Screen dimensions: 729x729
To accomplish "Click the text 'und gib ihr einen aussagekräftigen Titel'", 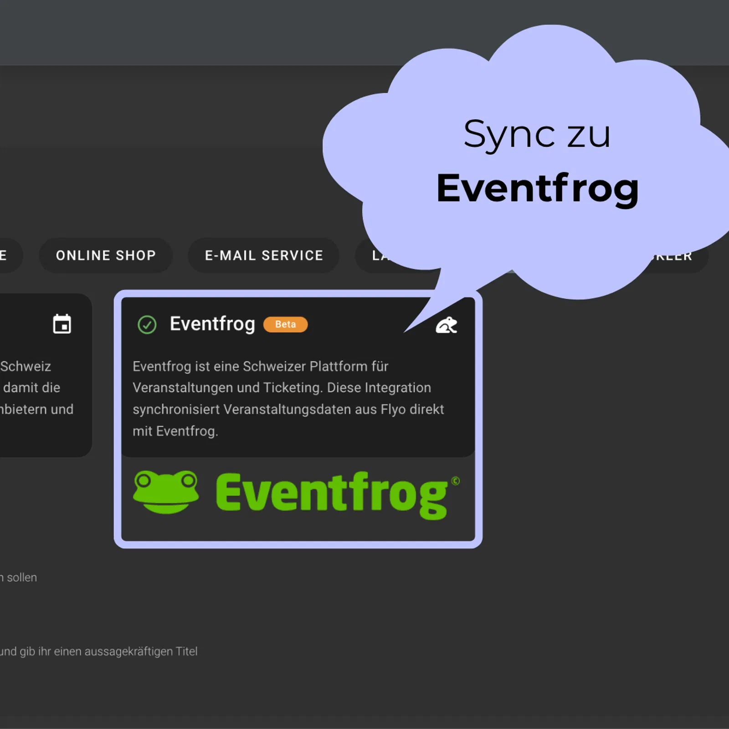I will (99, 652).
